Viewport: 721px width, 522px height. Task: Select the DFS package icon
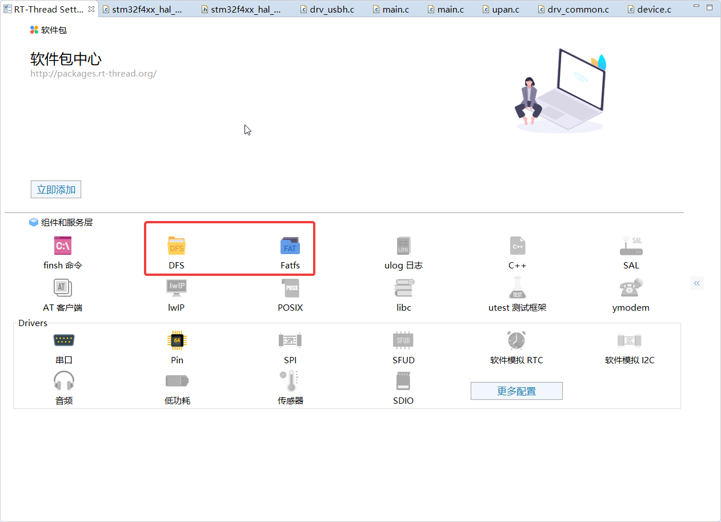point(177,246)
